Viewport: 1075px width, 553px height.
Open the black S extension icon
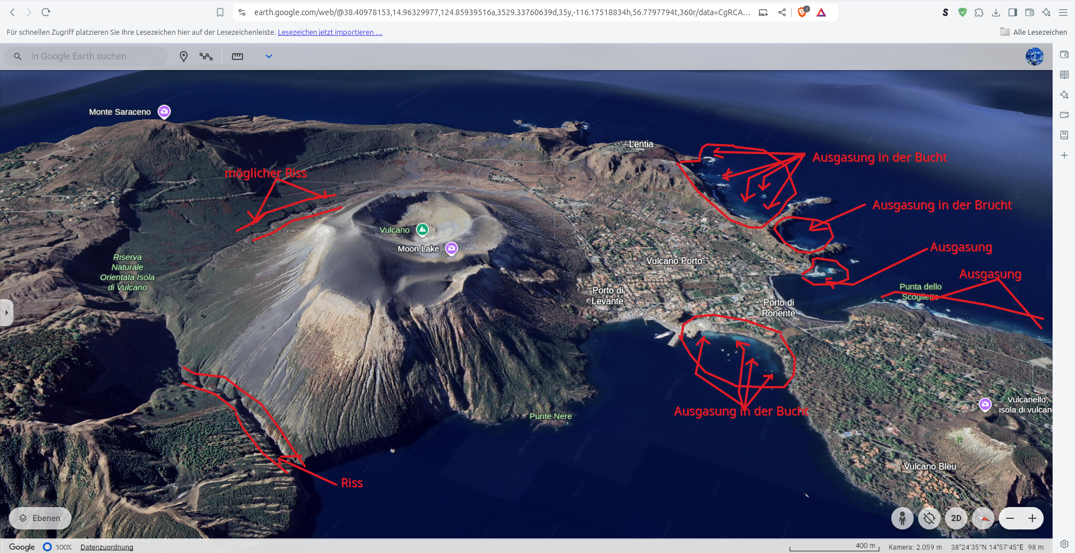946,12
